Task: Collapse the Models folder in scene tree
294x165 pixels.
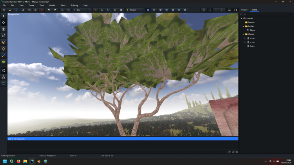Action: click(x=243, y=34)
